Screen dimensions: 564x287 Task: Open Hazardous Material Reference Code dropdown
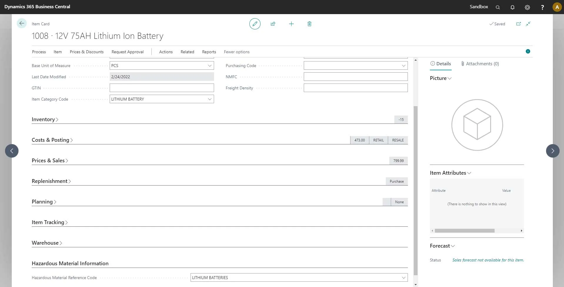tap(403, 278)
